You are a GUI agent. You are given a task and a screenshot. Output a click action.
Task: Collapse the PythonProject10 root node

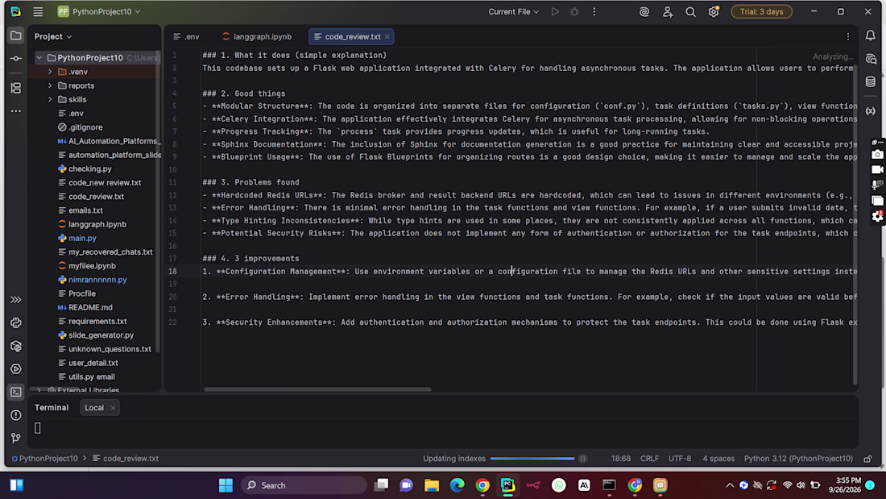(39, 58)
